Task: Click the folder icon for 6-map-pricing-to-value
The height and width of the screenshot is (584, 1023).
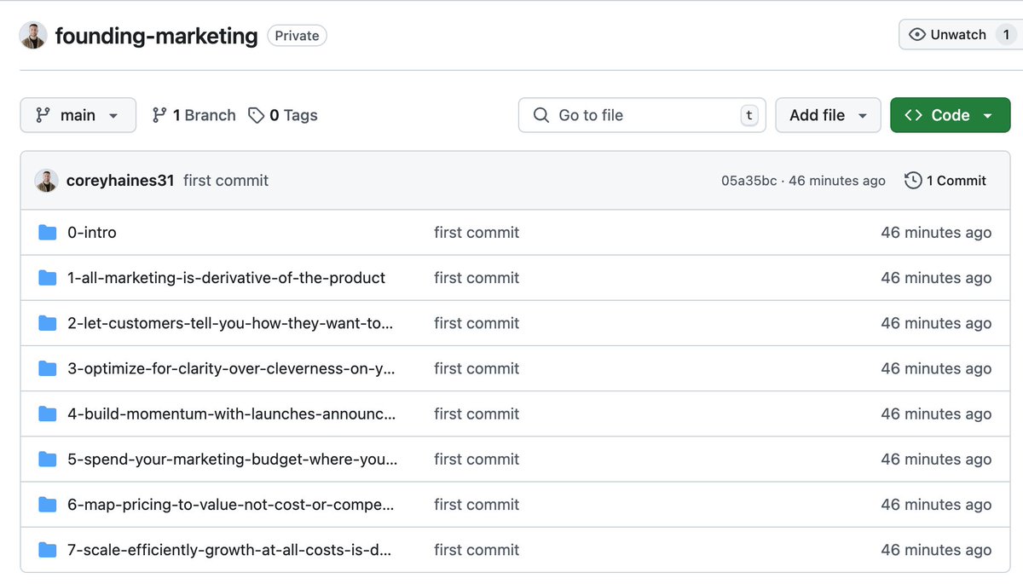Action: click(48, 505)
